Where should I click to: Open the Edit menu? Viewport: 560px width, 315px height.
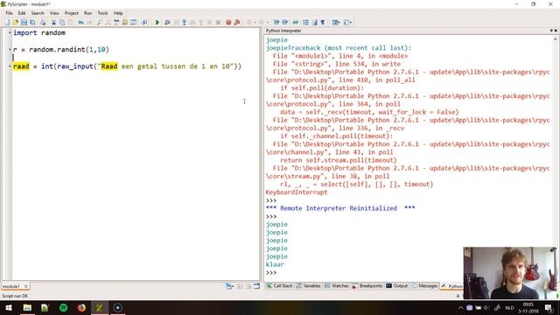click(22, 13)
